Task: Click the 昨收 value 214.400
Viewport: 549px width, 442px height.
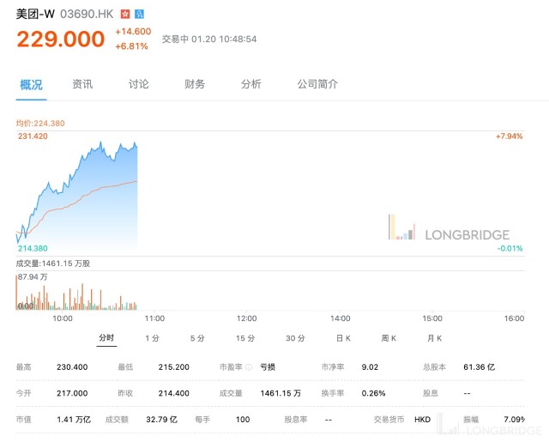Action: [173, 393]
